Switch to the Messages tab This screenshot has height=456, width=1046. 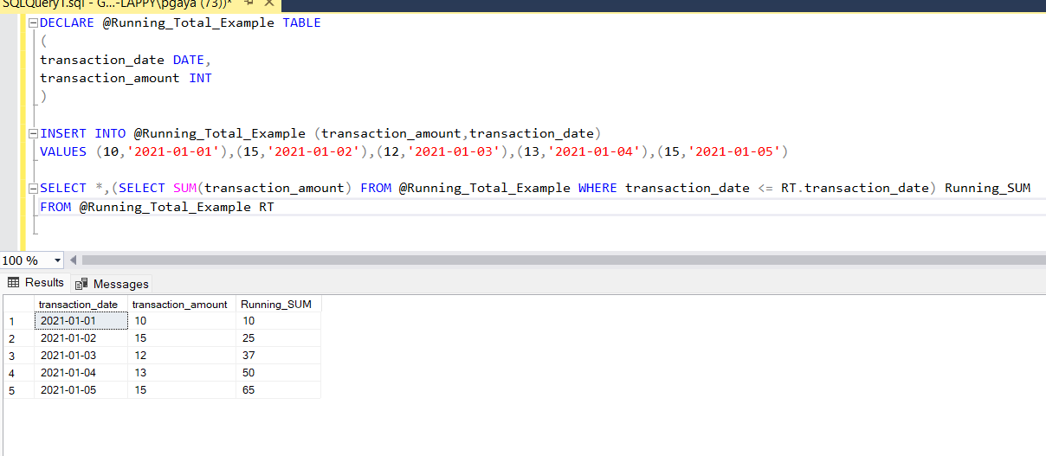[113, 283]
